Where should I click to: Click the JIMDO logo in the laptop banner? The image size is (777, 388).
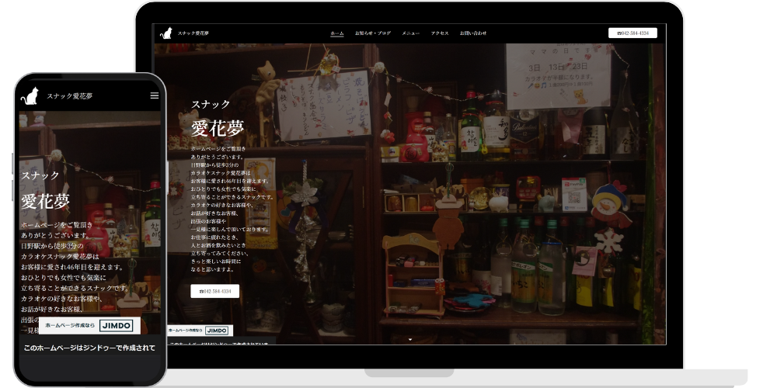tap(217, 331)
